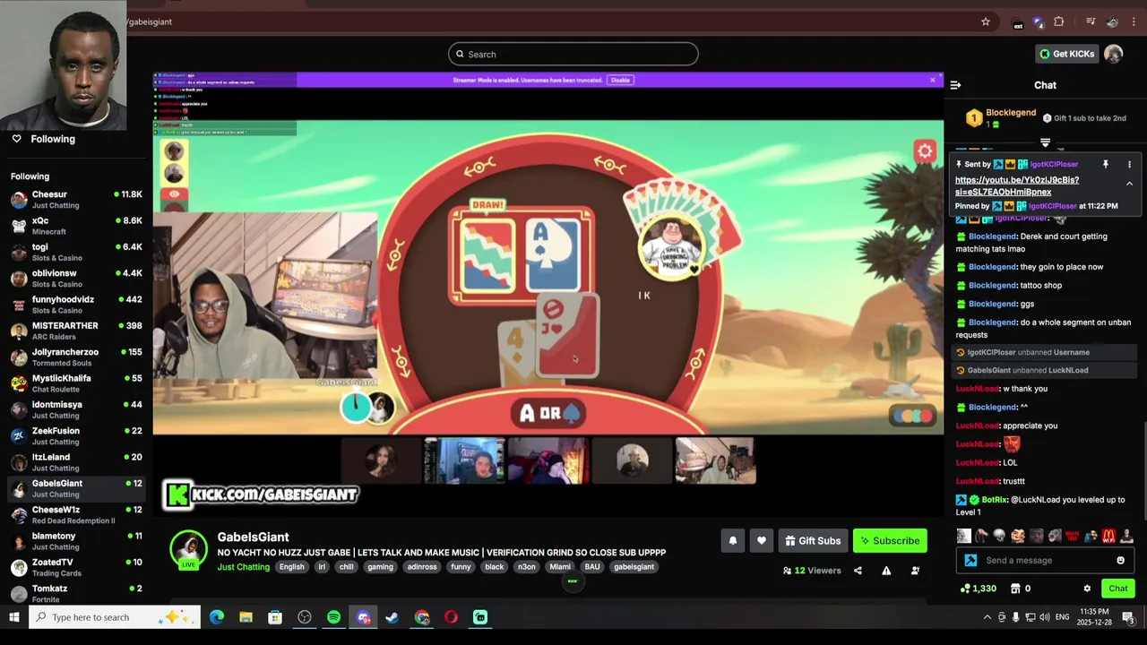Close the Streamer Mode banner

tap(932, 81)
